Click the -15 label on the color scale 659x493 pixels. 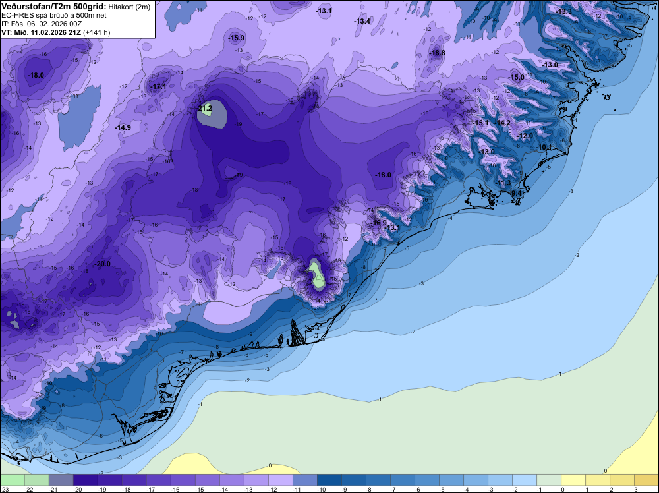point(199,489)
